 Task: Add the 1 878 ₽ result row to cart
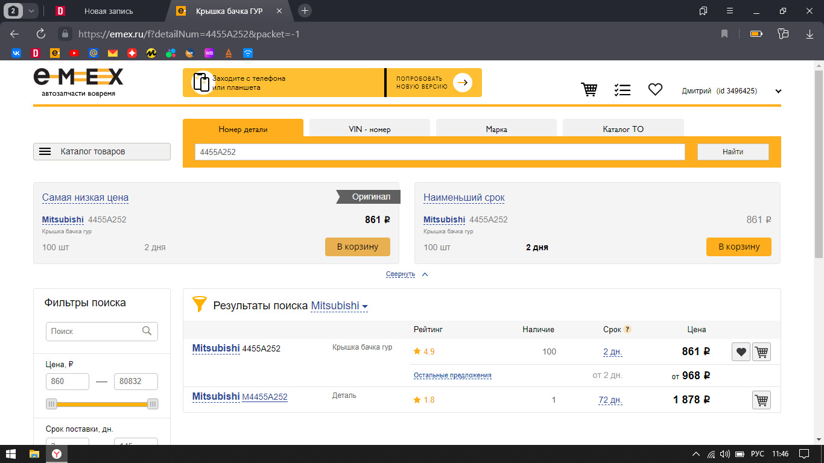point(762,400)
